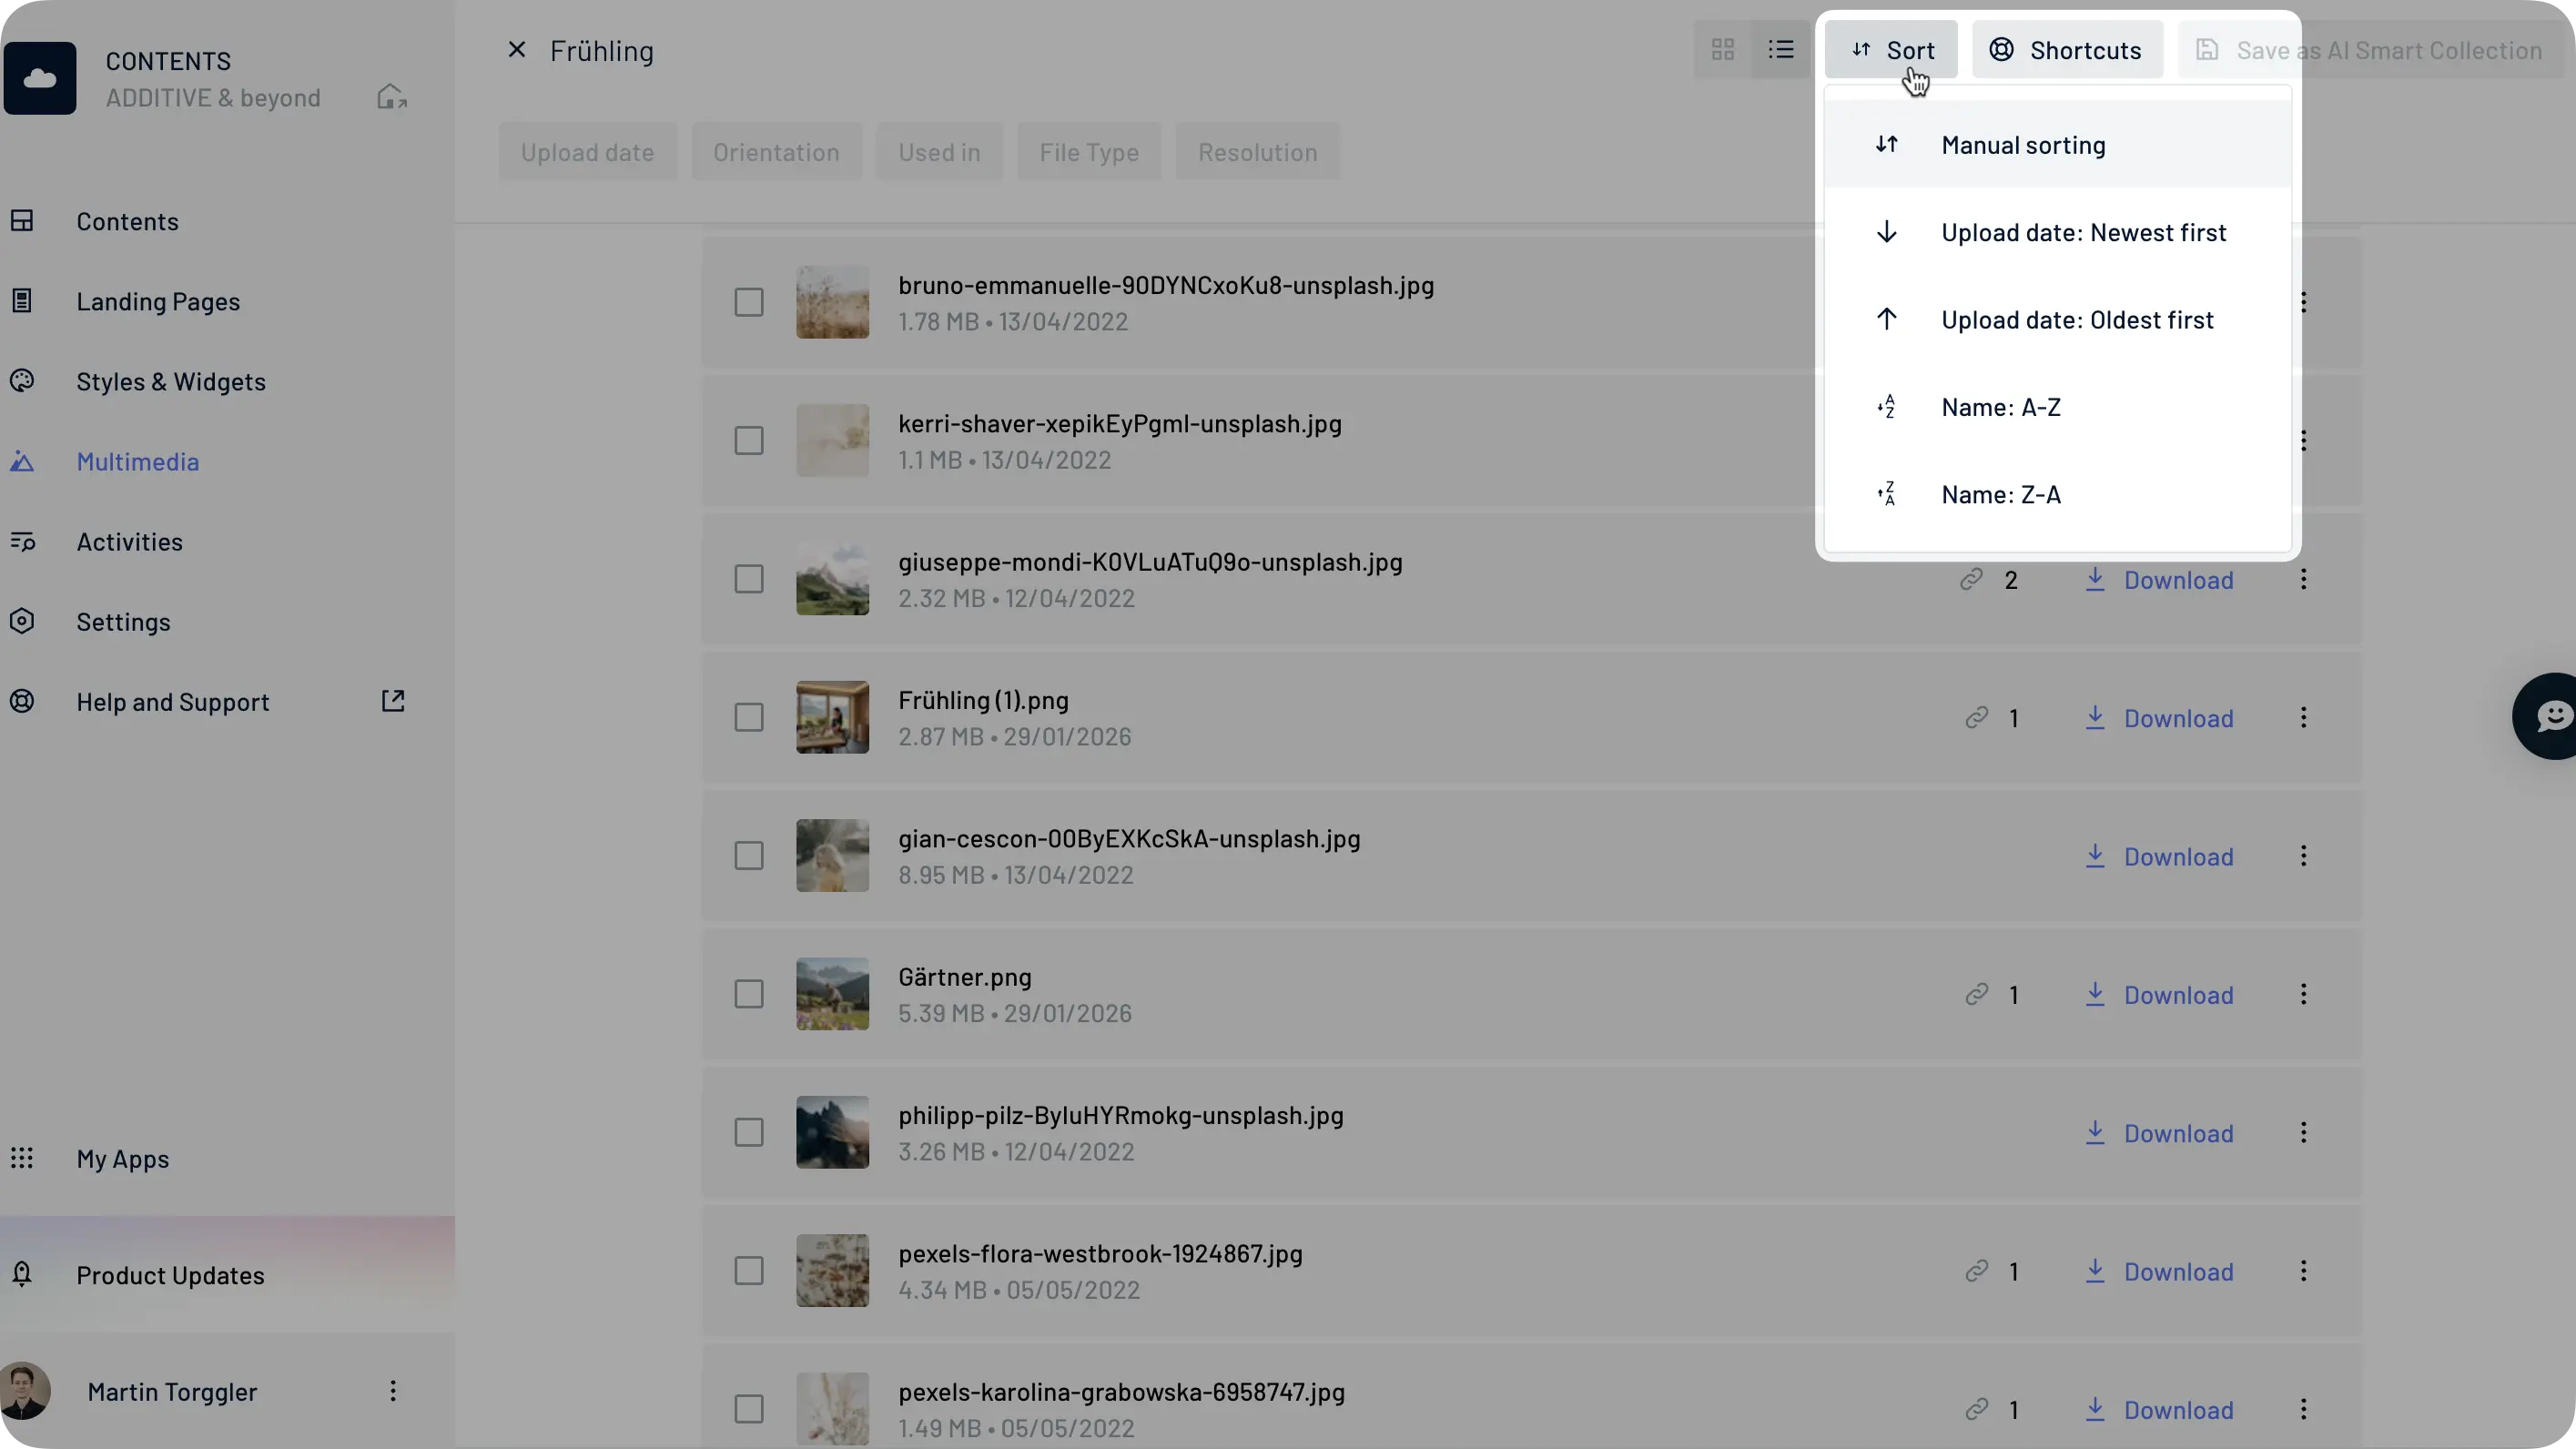Screen dimensions: 2576x1449
Task: Open Settings hexagon icon
Action: (22, 621)
